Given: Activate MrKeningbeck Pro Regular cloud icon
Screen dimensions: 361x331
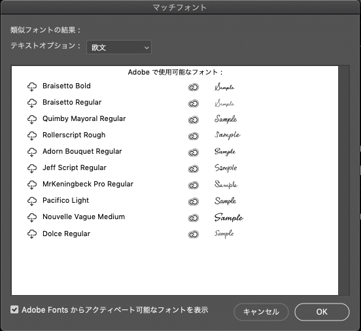Looking at the screenshot, I should (x=32, y=185).
